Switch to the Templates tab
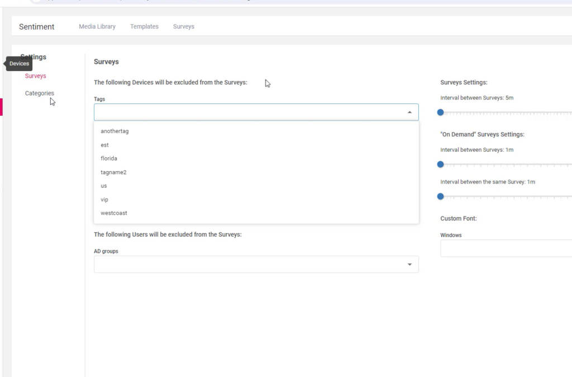This screenshot has height=377, width=572. [x=144, y=26]
